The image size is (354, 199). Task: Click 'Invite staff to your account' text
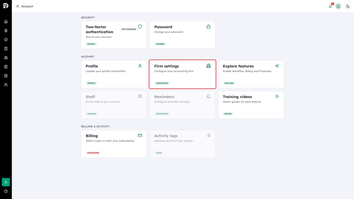click(x=103, y=102)
